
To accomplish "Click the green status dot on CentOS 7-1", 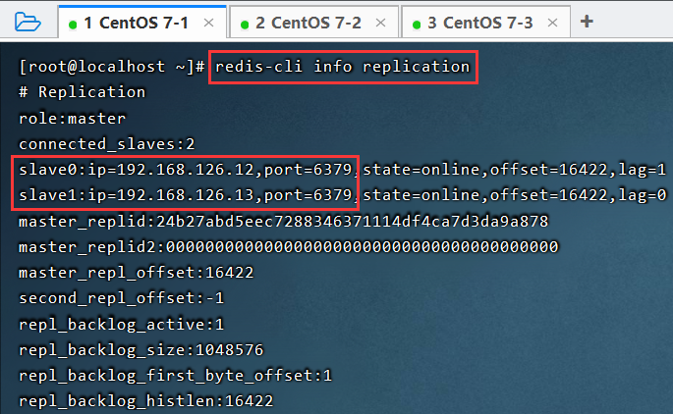I will (x=73, y=25).
